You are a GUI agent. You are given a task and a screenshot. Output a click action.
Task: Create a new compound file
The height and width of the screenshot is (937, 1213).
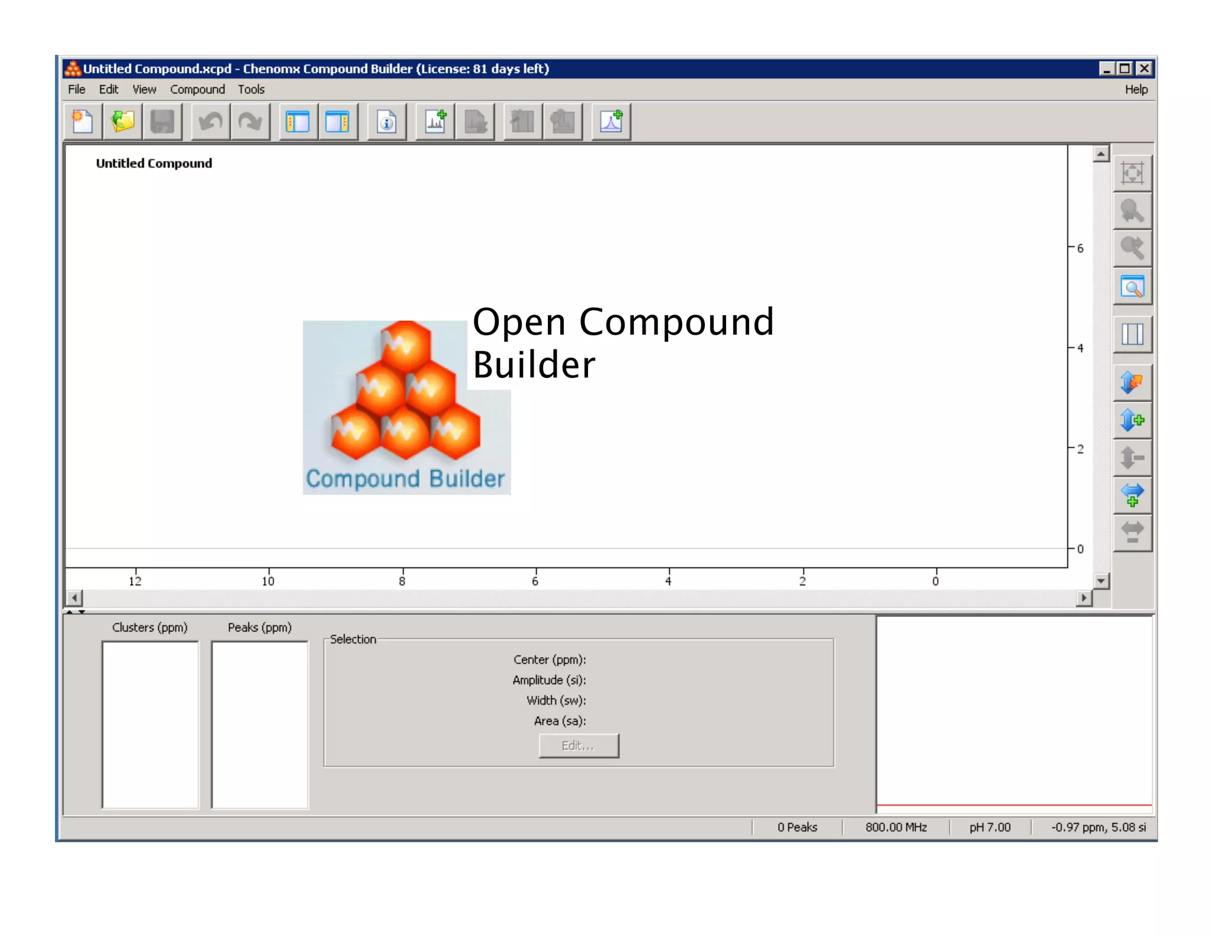(83, 122)
